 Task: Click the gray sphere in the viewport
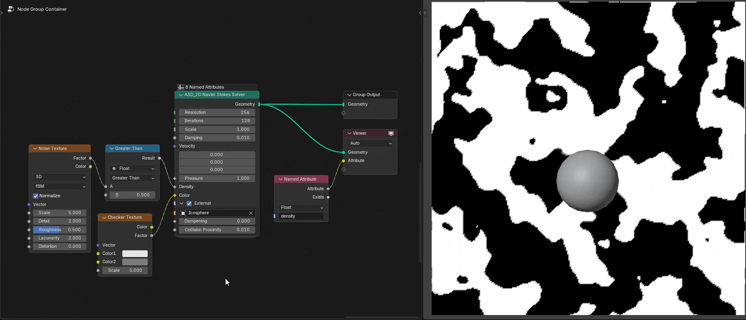(x=587, y=181)
